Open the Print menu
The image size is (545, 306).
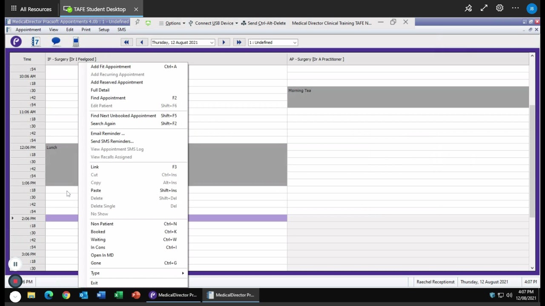pos(86,30)
